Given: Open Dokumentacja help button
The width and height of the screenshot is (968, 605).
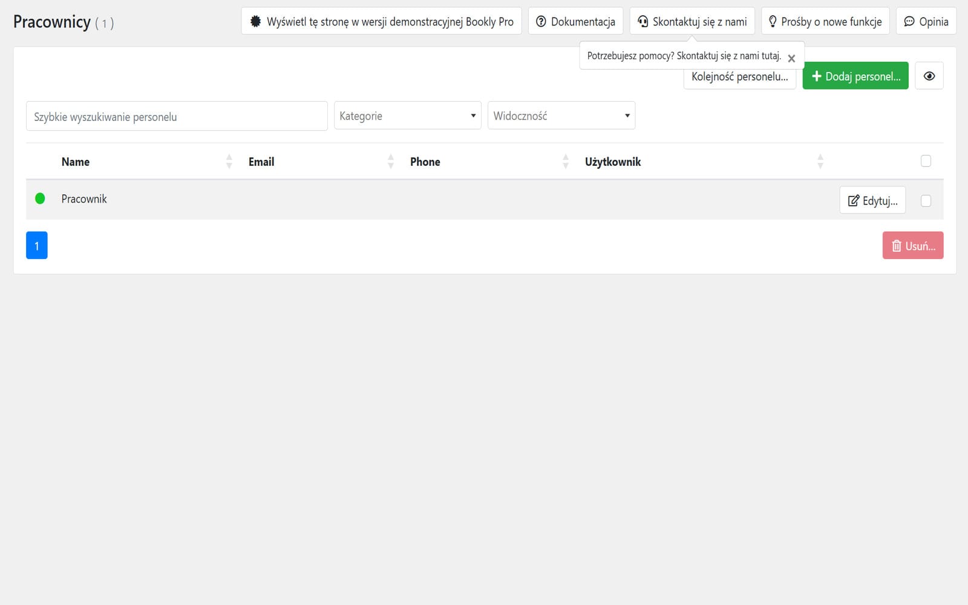Looking at the screenshot, I should [x=575, y=21].
